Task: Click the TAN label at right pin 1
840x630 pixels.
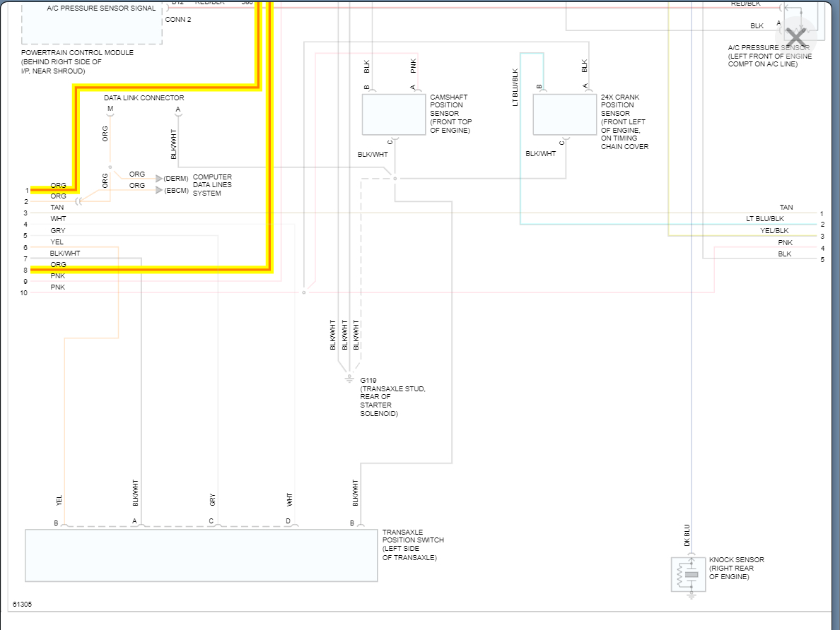Action: point(786,207)
